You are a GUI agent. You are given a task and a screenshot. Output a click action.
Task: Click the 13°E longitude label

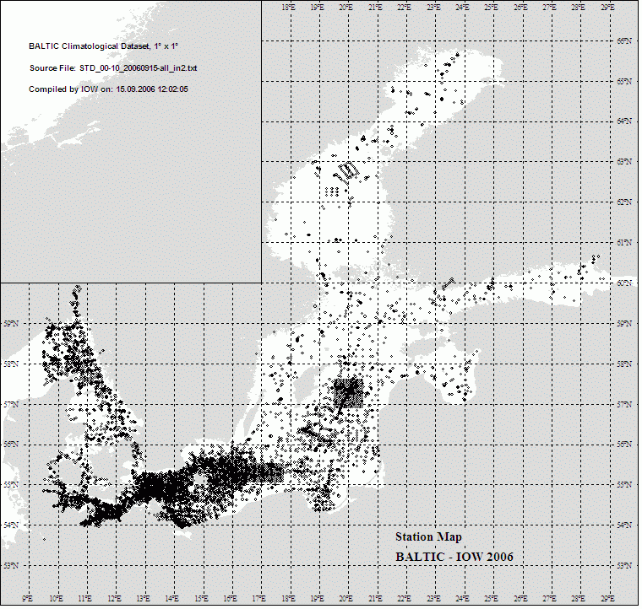[144, 600]
